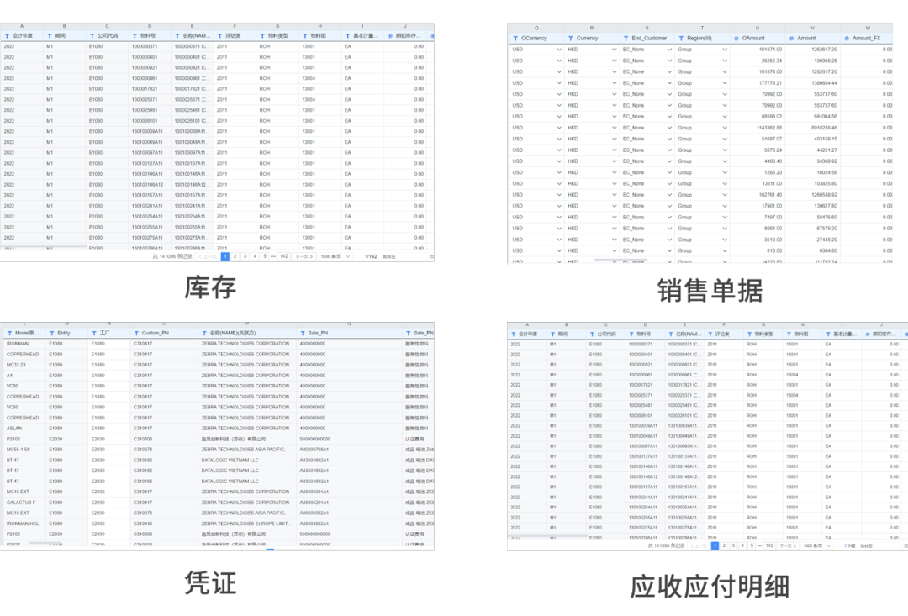Click the text-type icon of 会计年度 column in 应收应付明细 table
The width and height of the screenshot is (908, 616).
click(514, 334)
